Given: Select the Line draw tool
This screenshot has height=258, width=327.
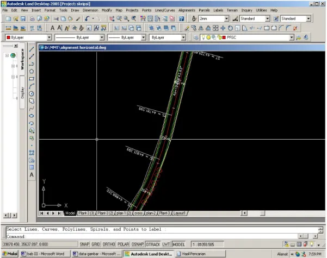Looking at the screenshot, I should 32,49.
